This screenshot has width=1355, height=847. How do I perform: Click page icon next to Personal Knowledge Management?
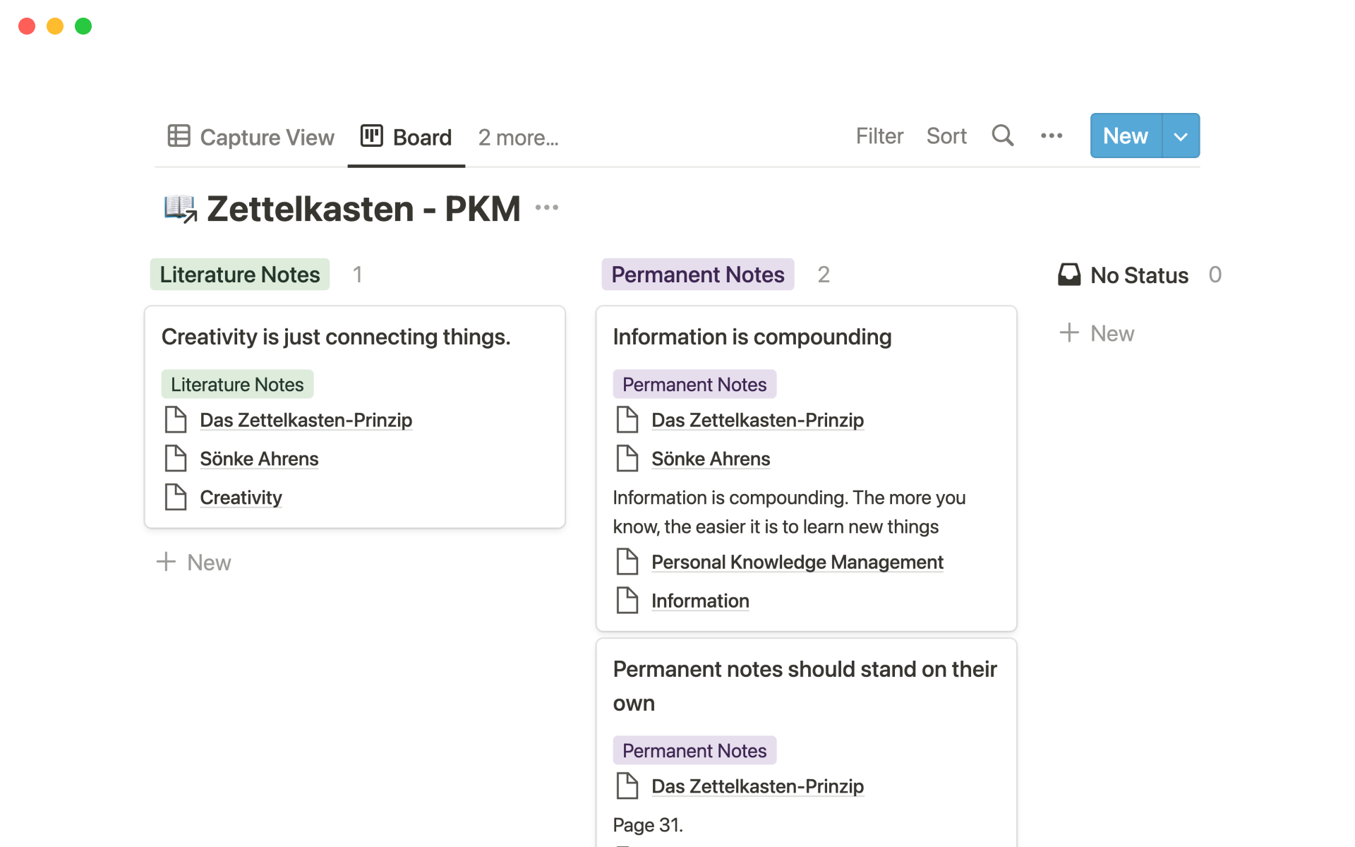(627, 562)
